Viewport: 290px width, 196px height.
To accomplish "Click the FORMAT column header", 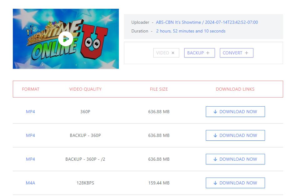I will click(x=30, y=89).
